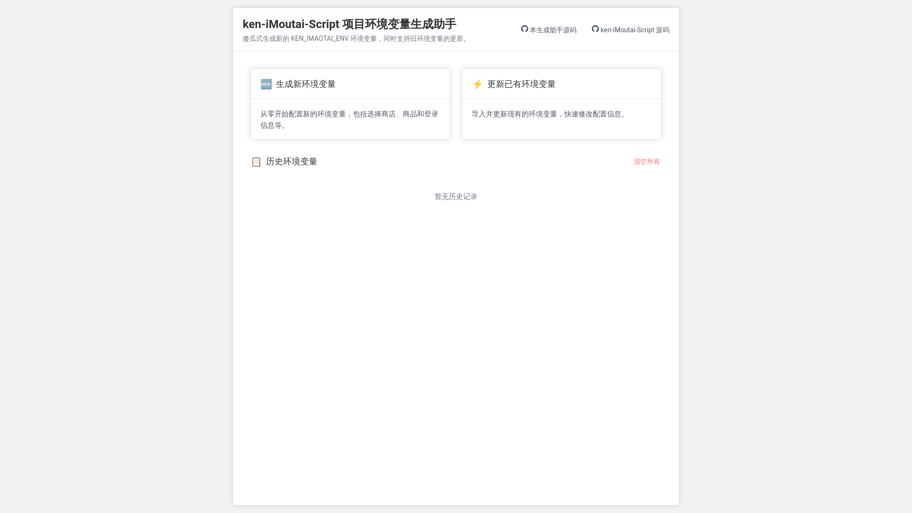The width and height of the screenshot is (912, 513).
Task: Click the GitHub icon beside ken-iMoutai-Script 源码
Action: pos(595,29)
